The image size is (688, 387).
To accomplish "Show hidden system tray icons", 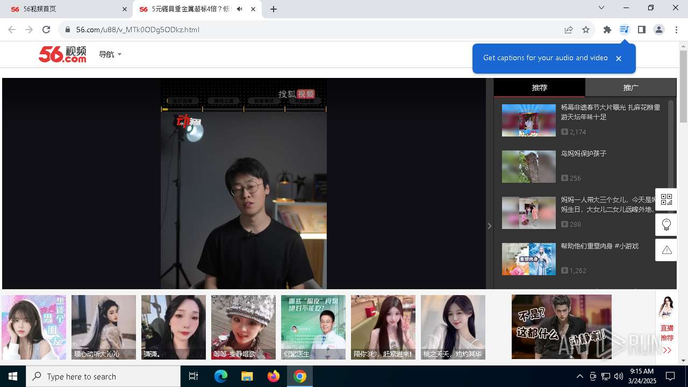I will (579, 376).
